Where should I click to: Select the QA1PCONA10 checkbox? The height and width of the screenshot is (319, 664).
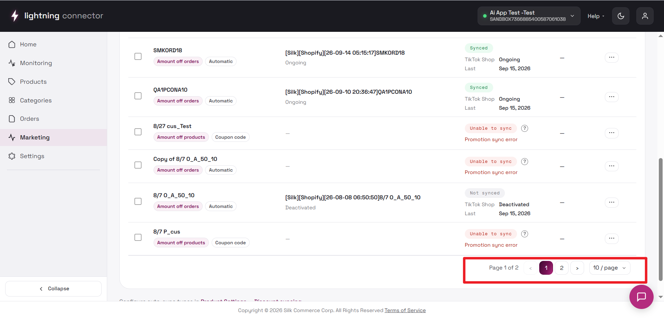[x=138, y=96]
